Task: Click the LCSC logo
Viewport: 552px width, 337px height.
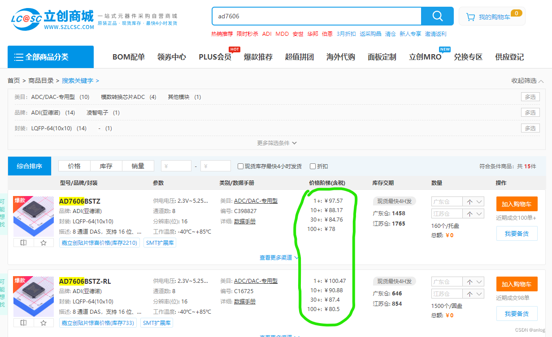Action: 52,20
